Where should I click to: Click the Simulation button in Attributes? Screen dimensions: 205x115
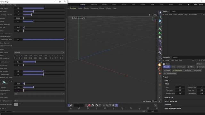pos(177,70)
